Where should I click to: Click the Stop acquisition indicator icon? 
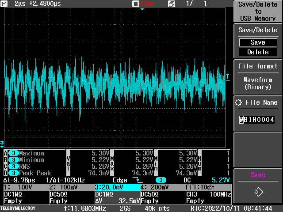(136, 4)
